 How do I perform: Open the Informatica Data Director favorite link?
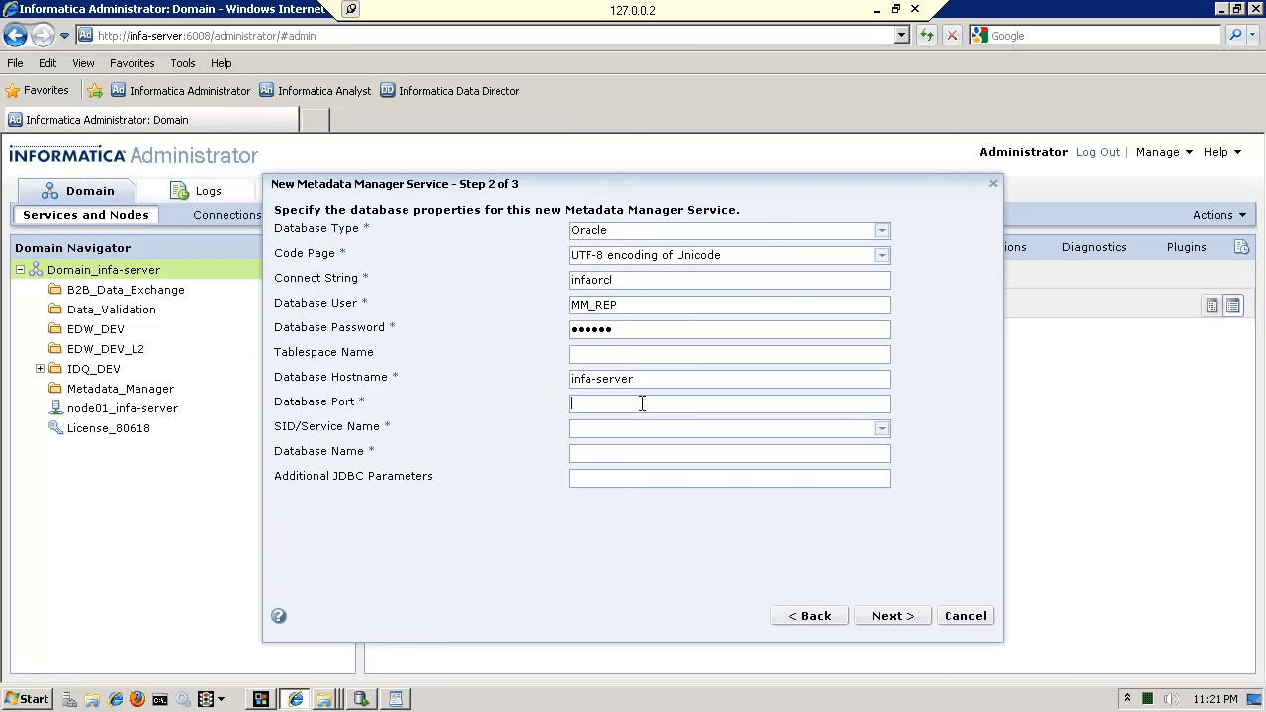[x=450, y=91]
